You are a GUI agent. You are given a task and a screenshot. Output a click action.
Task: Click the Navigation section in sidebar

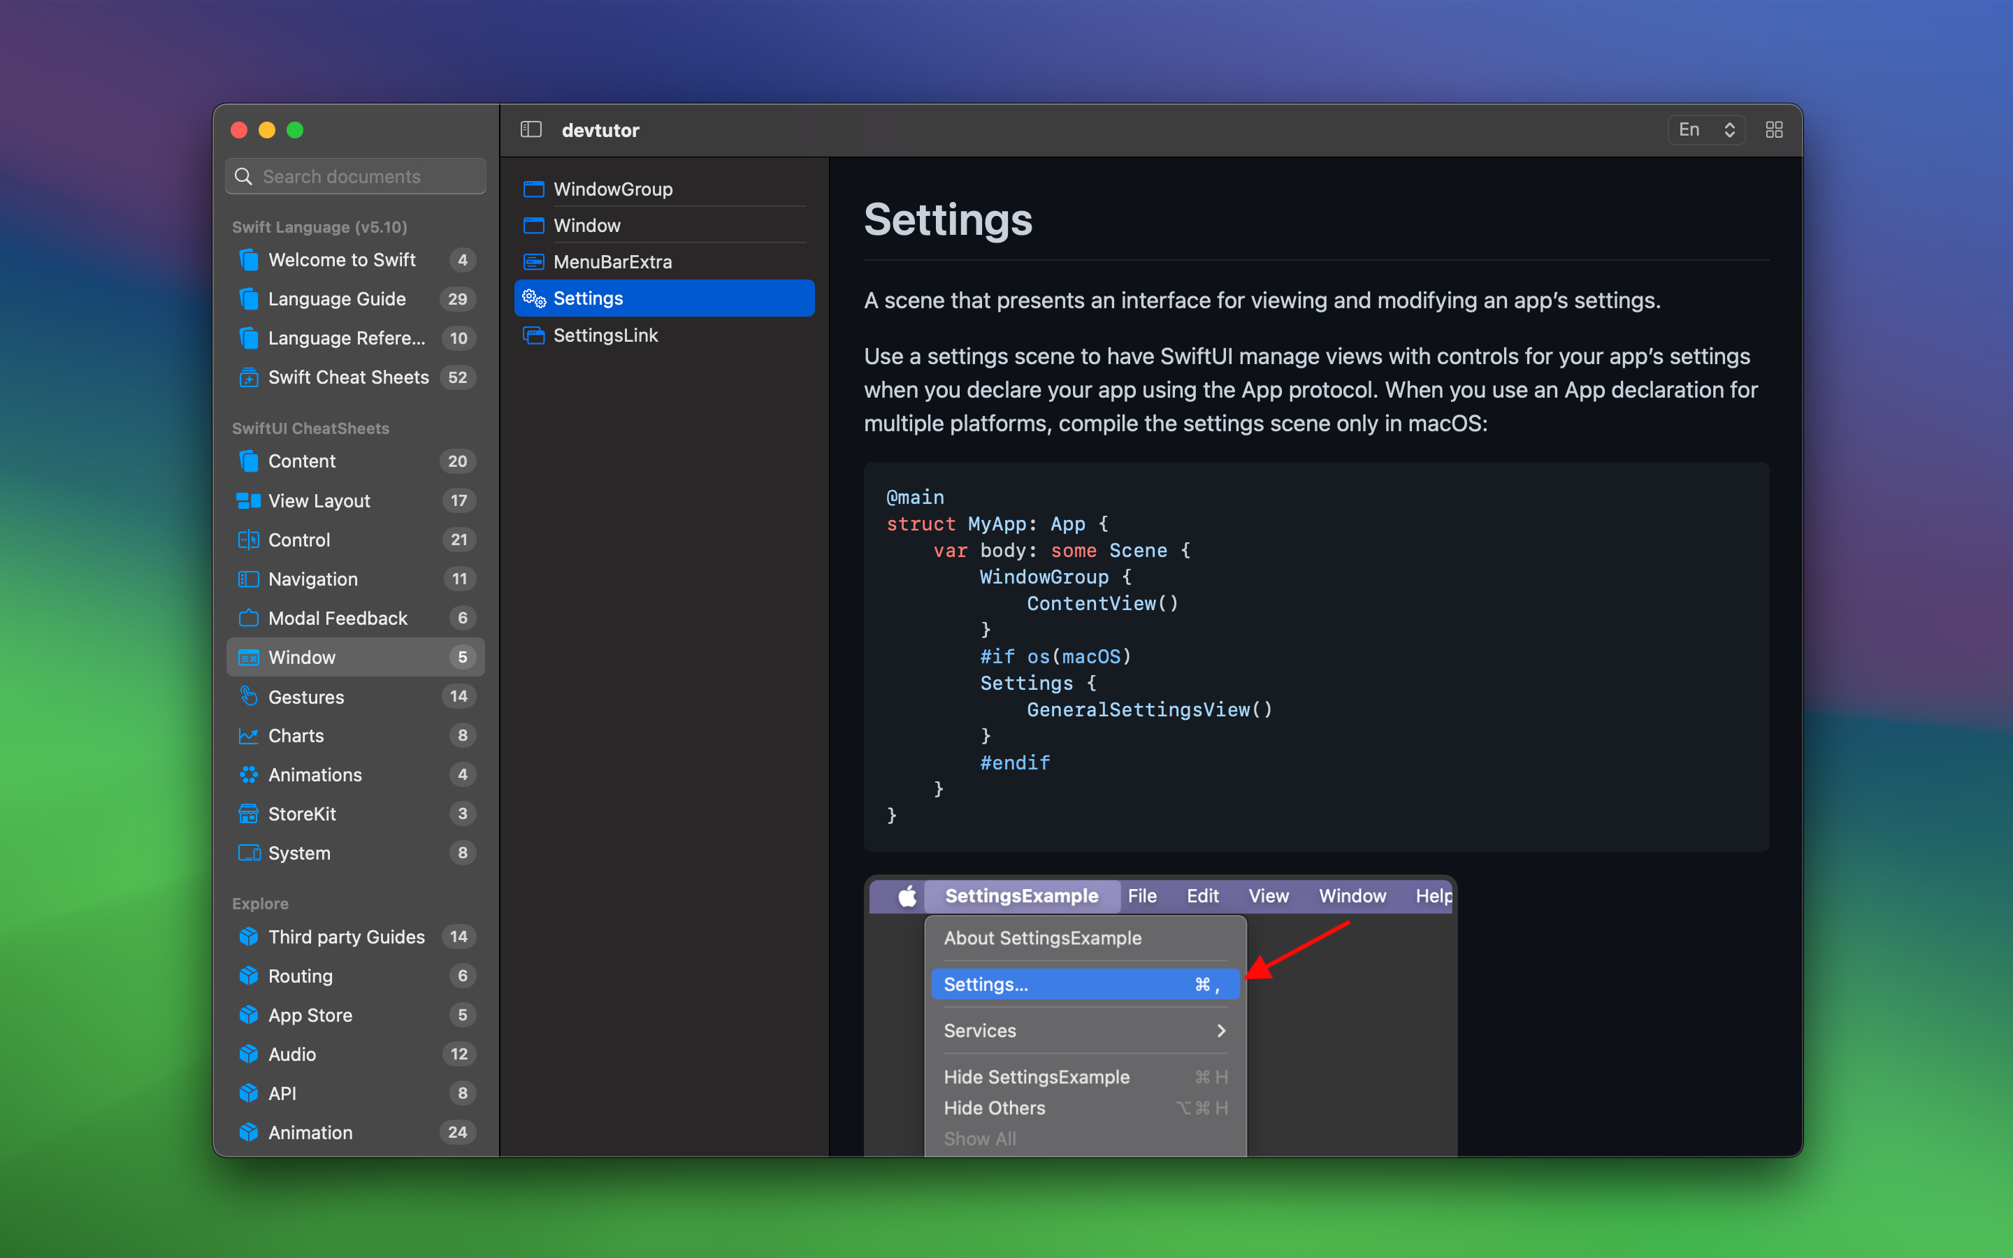click(x=312, y=578)
